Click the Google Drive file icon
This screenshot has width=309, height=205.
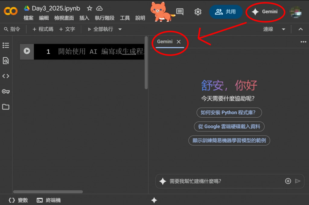[x=27, y=8]
